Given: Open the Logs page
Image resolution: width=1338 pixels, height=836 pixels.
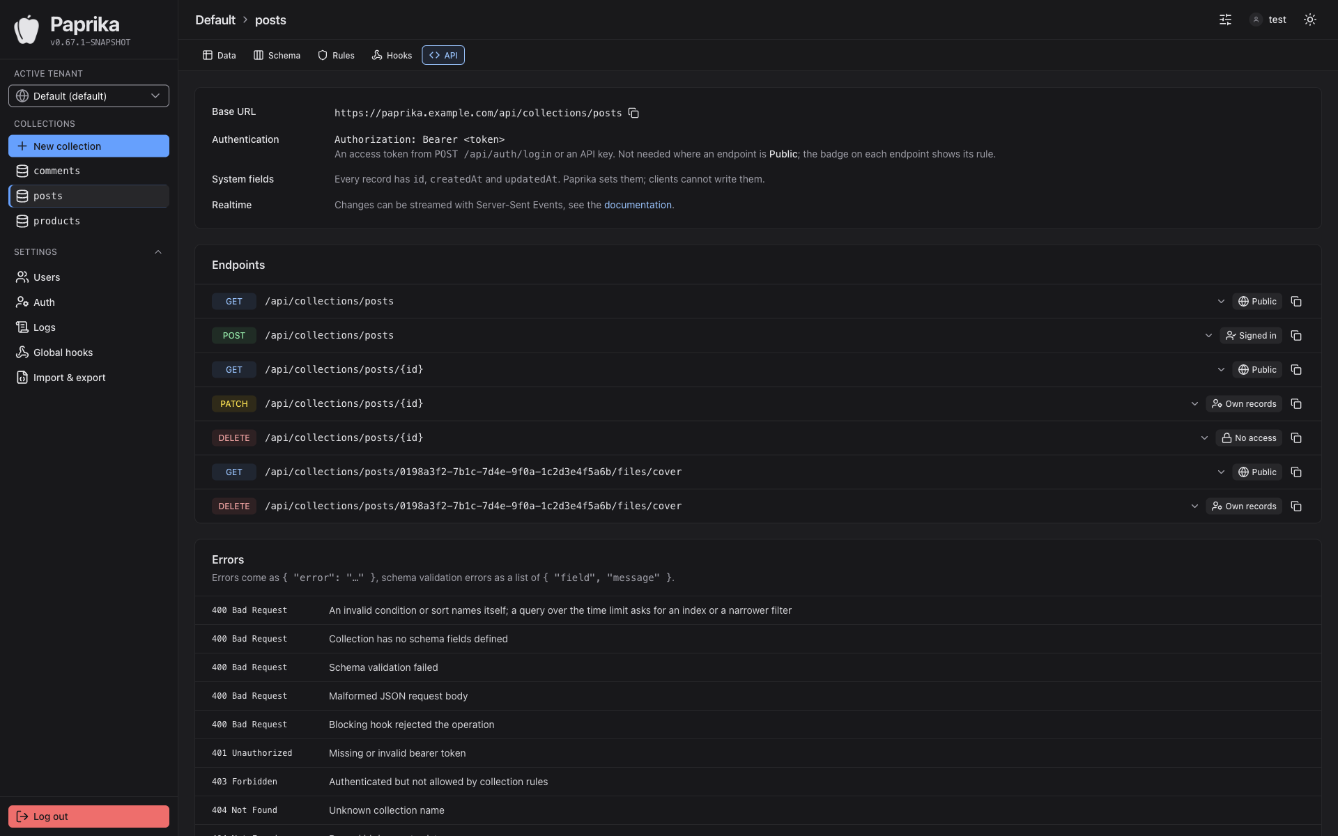Looking at the screenshot, I should tap(89, 327).
